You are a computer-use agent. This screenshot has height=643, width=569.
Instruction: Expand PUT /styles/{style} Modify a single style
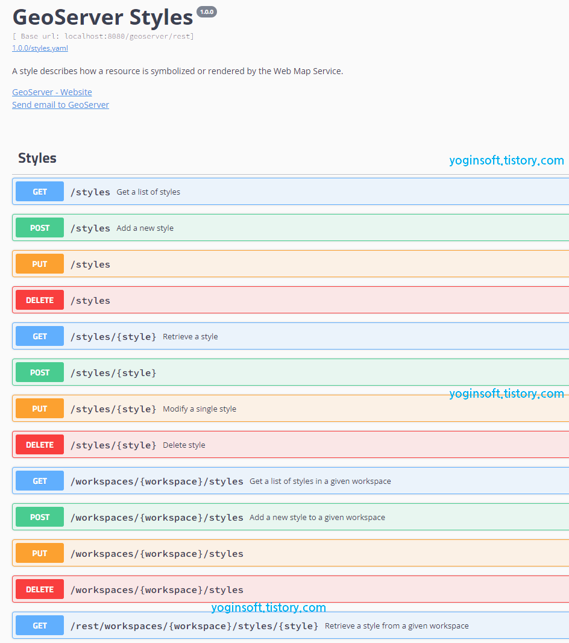coord(291,409)
